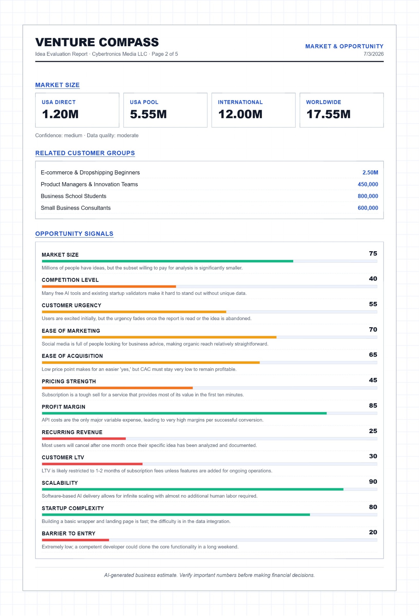Screen dimensions: 419x616
Task: Click the Business School Students row
Action: click(x=209, y=196)
